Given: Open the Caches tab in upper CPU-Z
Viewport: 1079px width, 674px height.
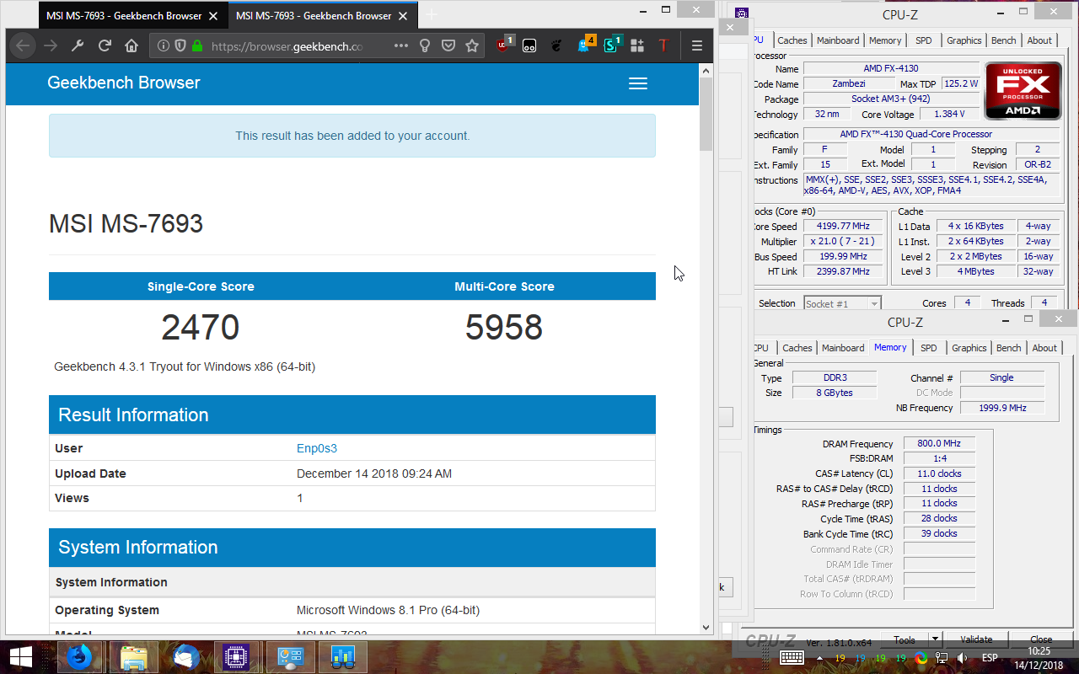Looking at the screenshot, I should [x=792, y=40].
